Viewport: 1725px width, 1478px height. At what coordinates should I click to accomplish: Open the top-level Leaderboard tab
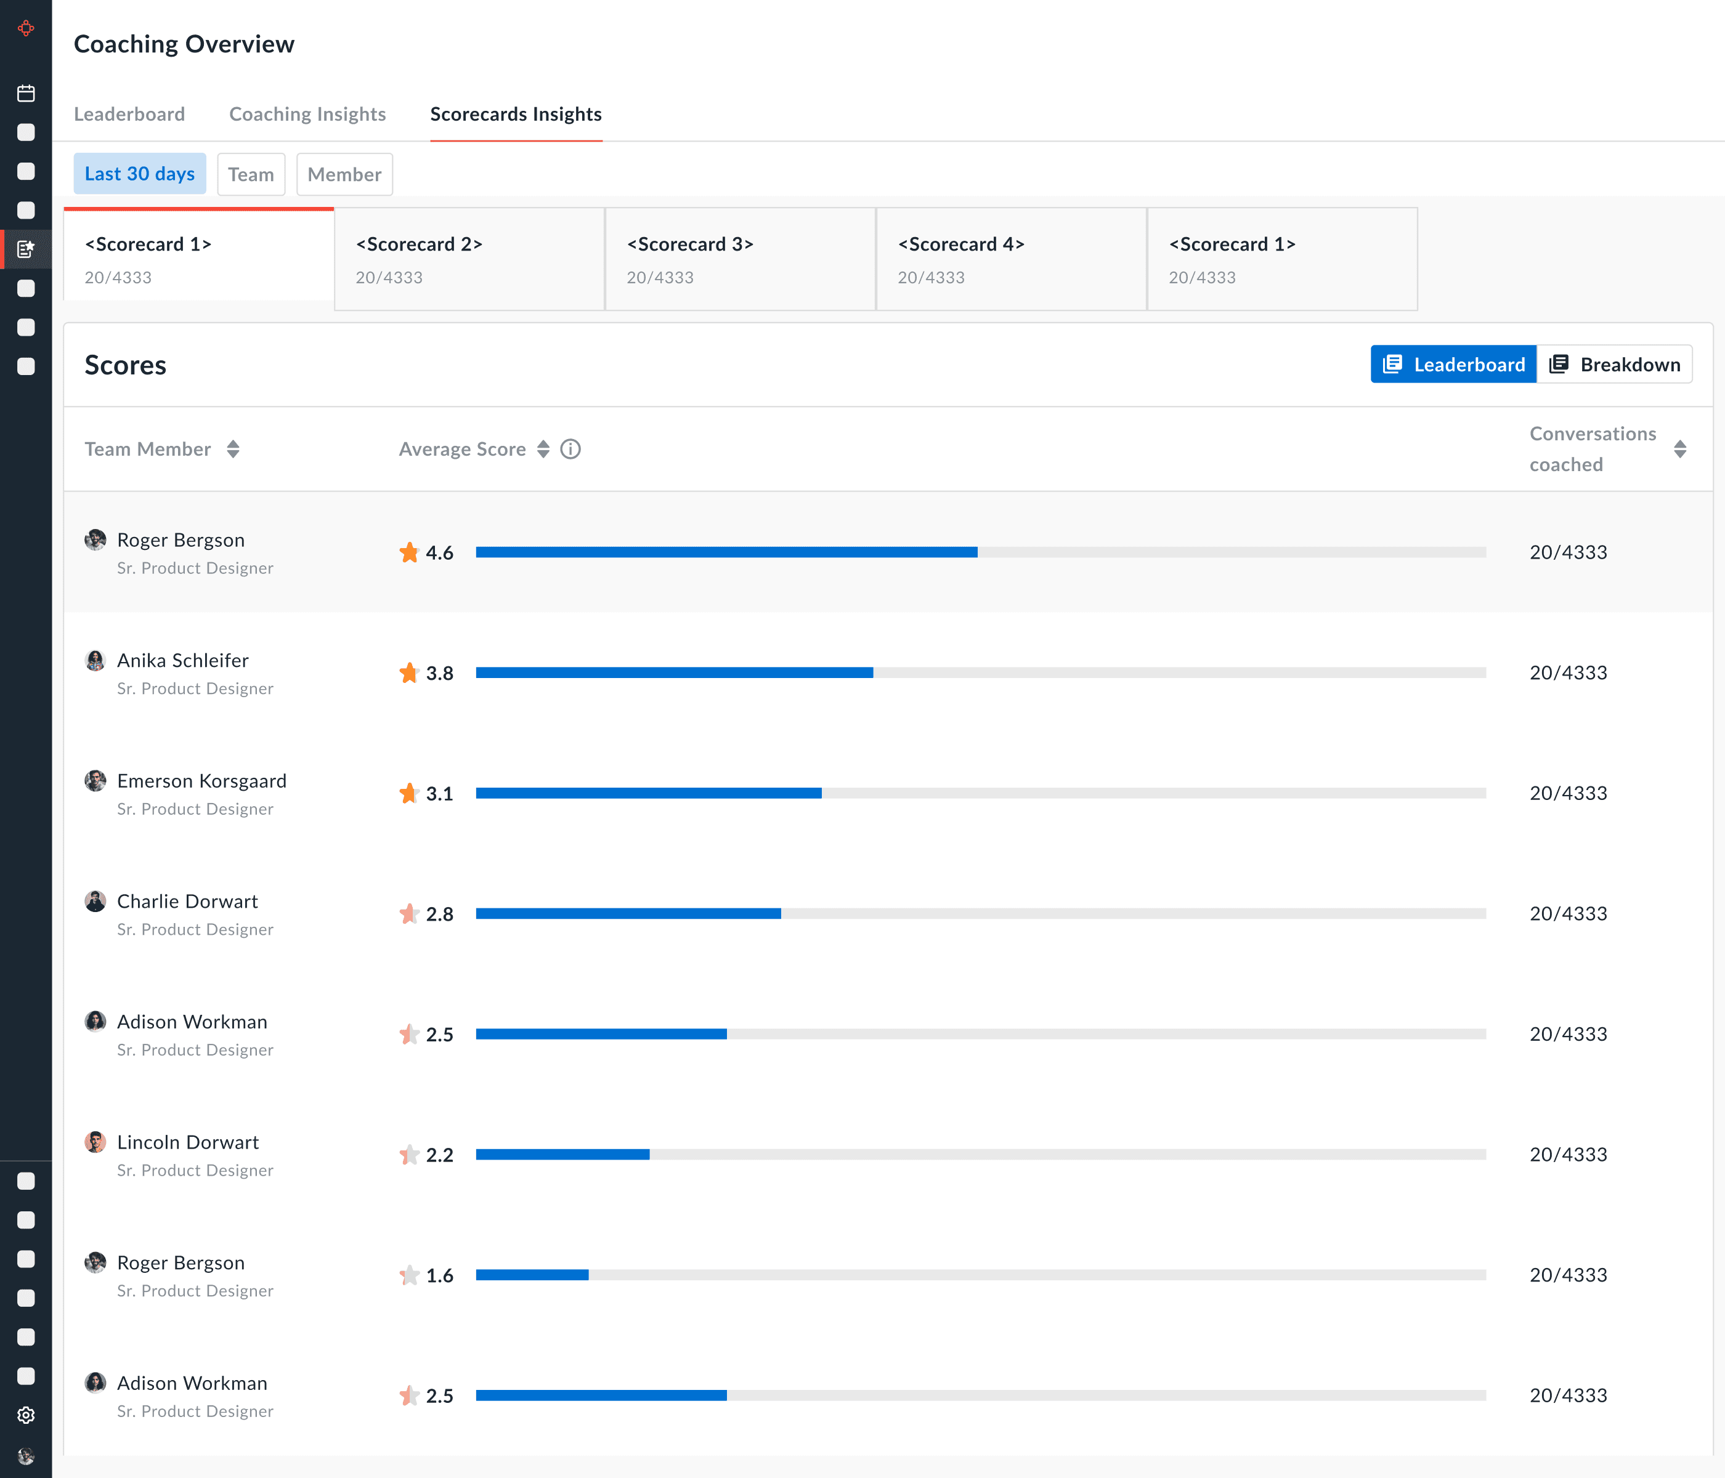coord(129,114)
